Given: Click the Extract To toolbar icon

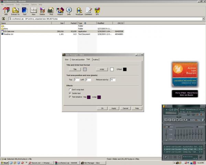Looking at the screenshot, I should click(15, 11).
